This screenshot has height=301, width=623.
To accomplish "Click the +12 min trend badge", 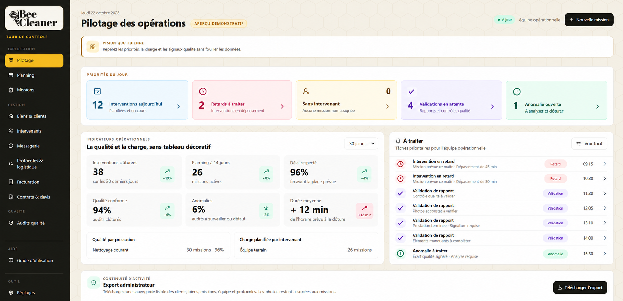I will pyautogui.click(x=364, y=211).
